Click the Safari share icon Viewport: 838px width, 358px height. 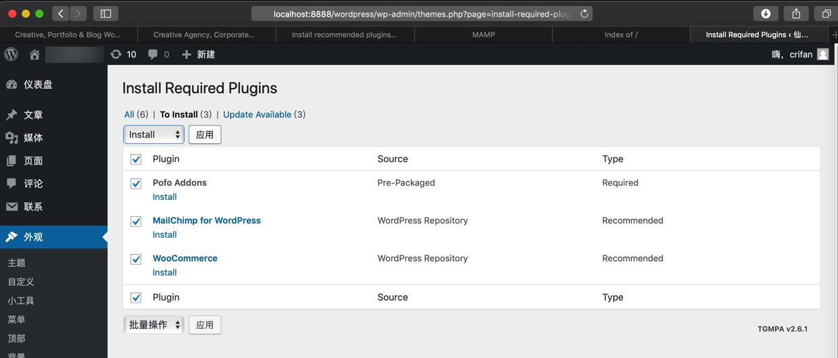point(796,14)
